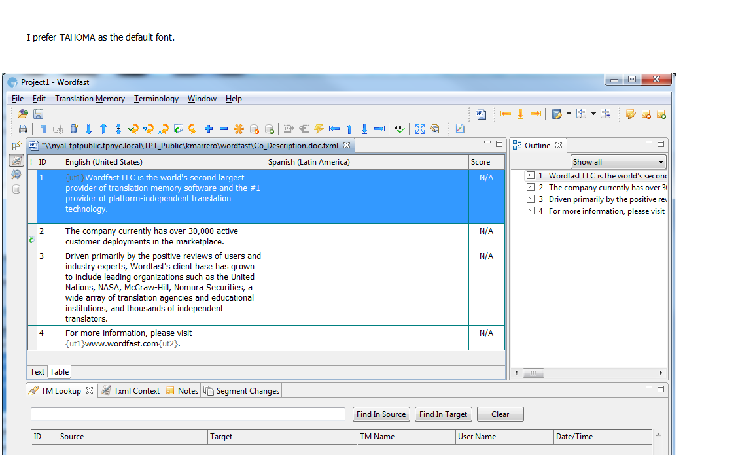Click the Clear button in TM Lookup
This screenshot has height=455, width=755.
(500, 414)
